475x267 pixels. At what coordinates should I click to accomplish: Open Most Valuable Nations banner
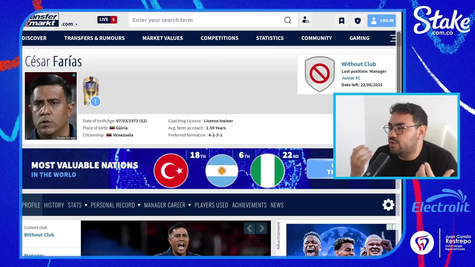[178, 169]
